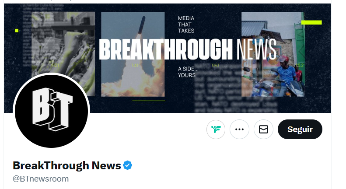
Task: Click the motorcycle rider photo in the banner
Action: click(273, 54)
